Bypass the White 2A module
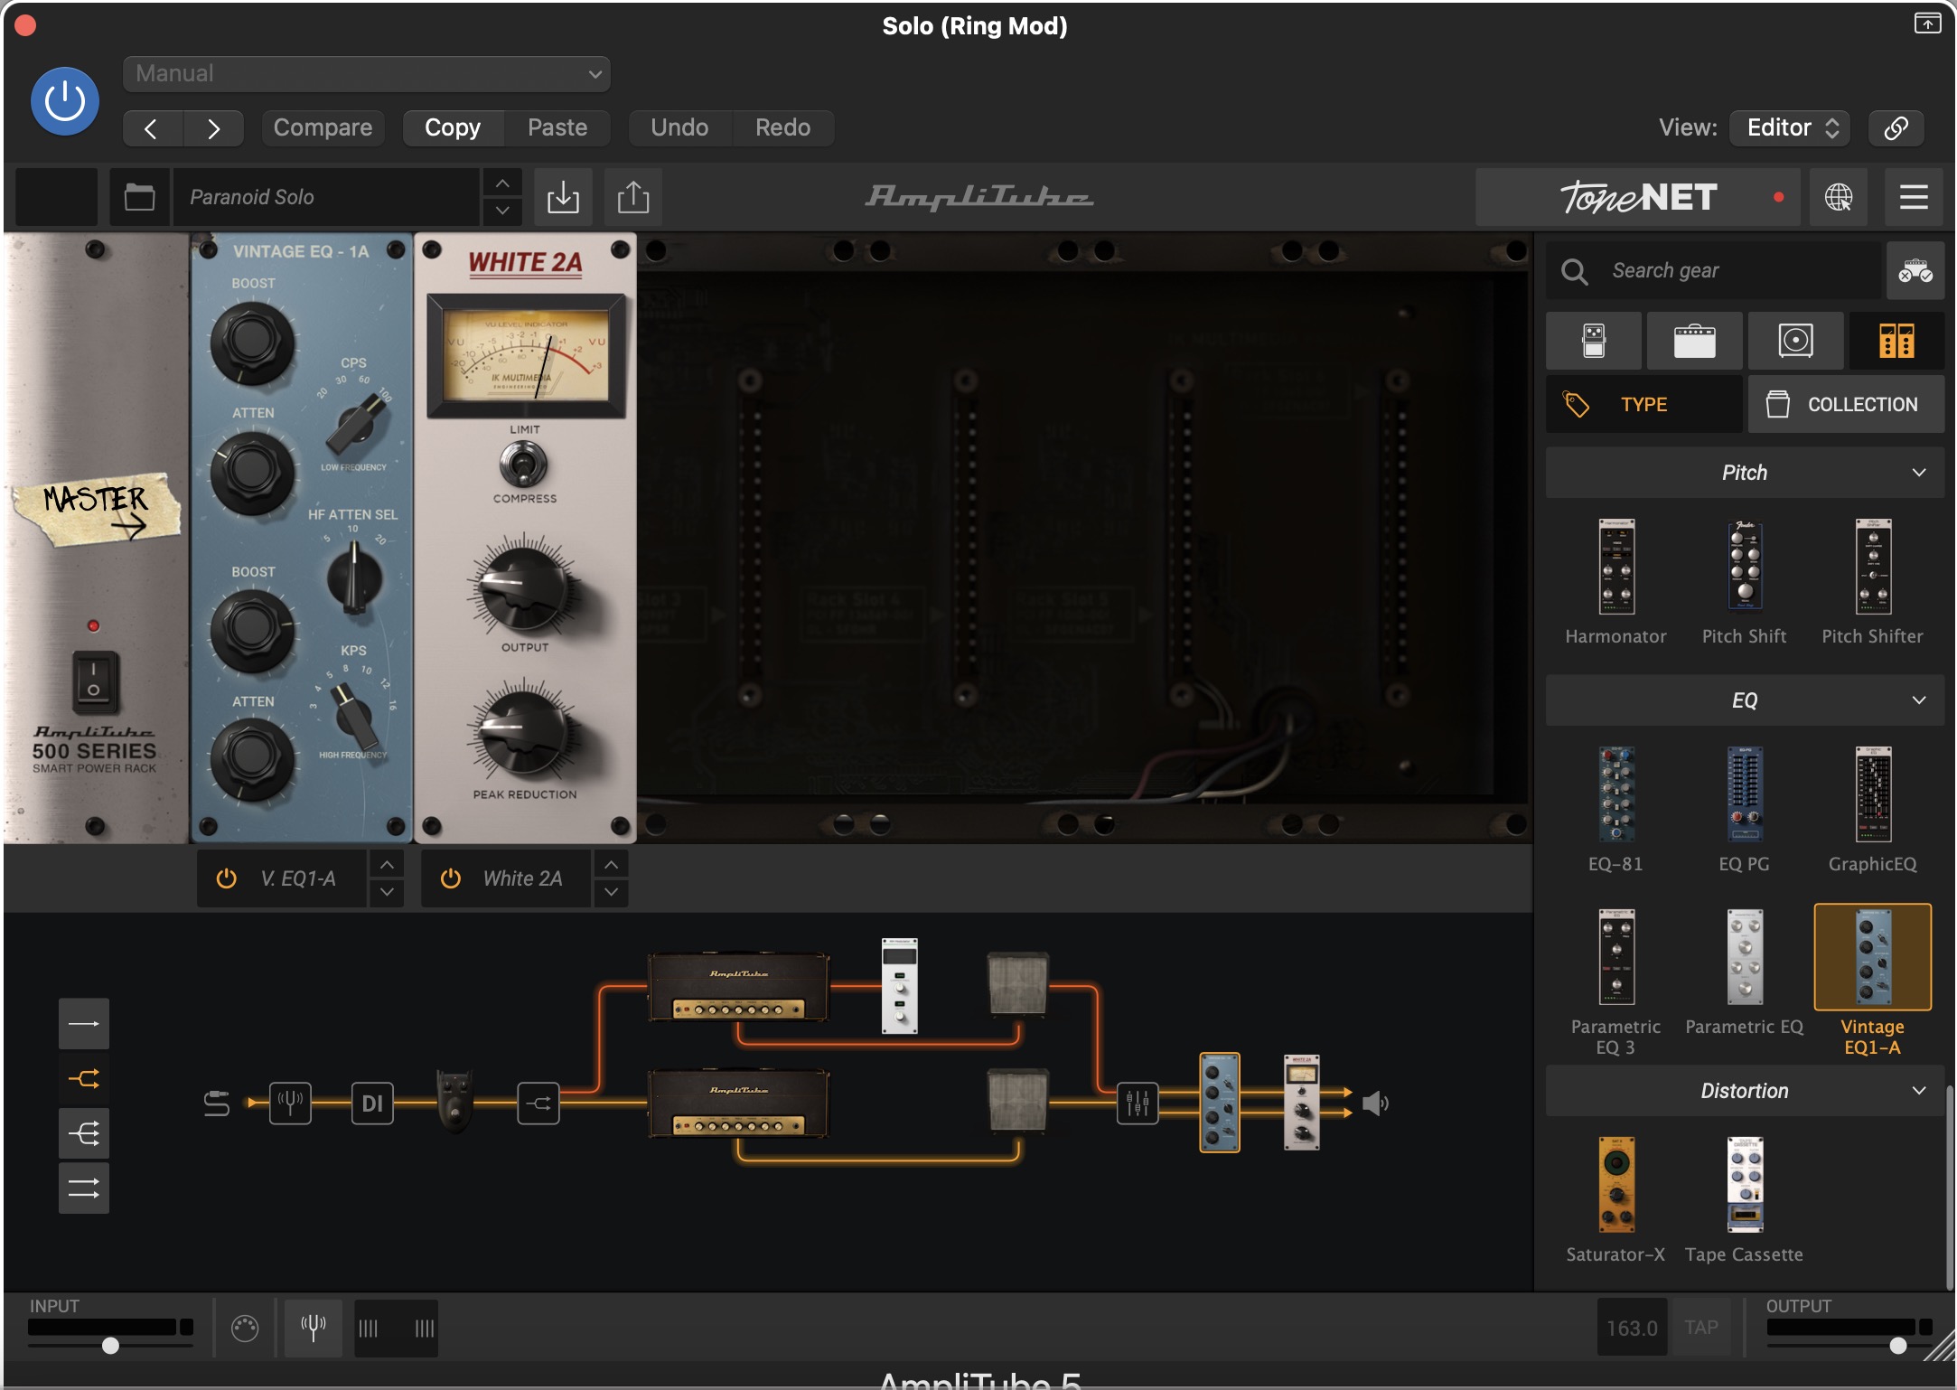 (x=450, y=878)
